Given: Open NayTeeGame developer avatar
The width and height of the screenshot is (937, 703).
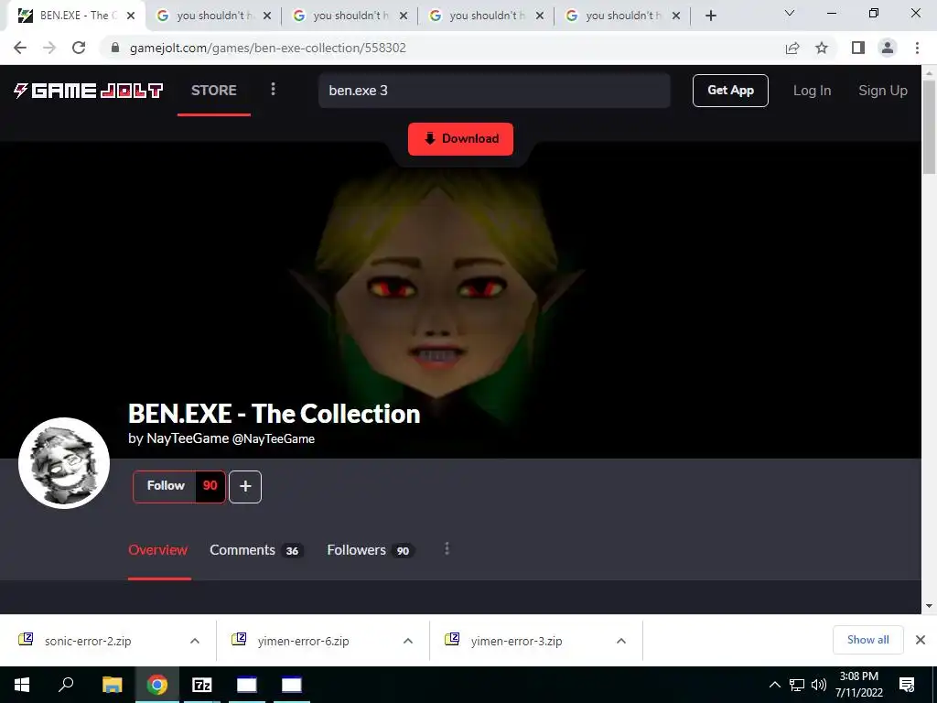Looking at the screenshot, I should pyautogui.click(x=64, y=463).
